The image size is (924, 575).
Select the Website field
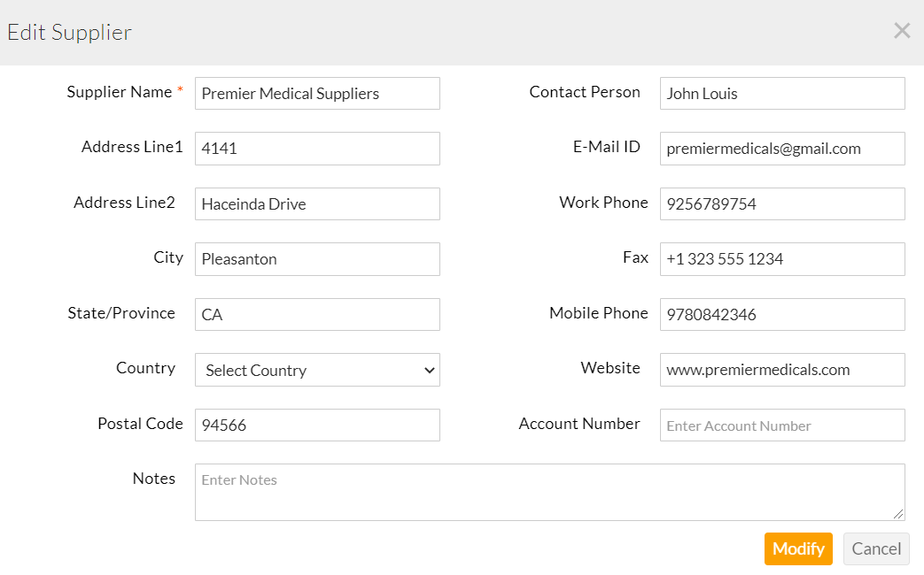pos(781,370)
